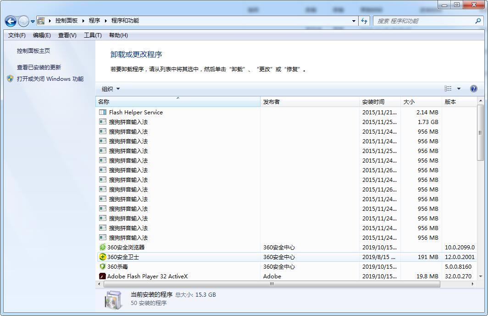488x316 pixels.
Task: Click the 19.8 MB size cell
Action: pyautogui.click(x=427, y=276)
